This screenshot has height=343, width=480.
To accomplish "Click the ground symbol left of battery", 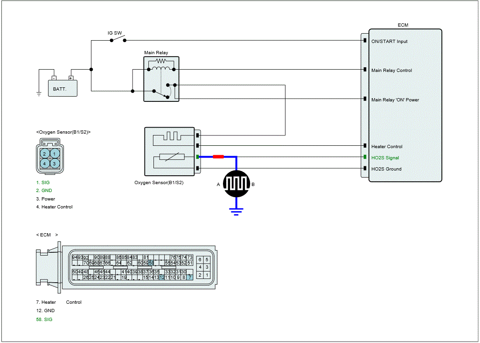I will coord(39,93).
